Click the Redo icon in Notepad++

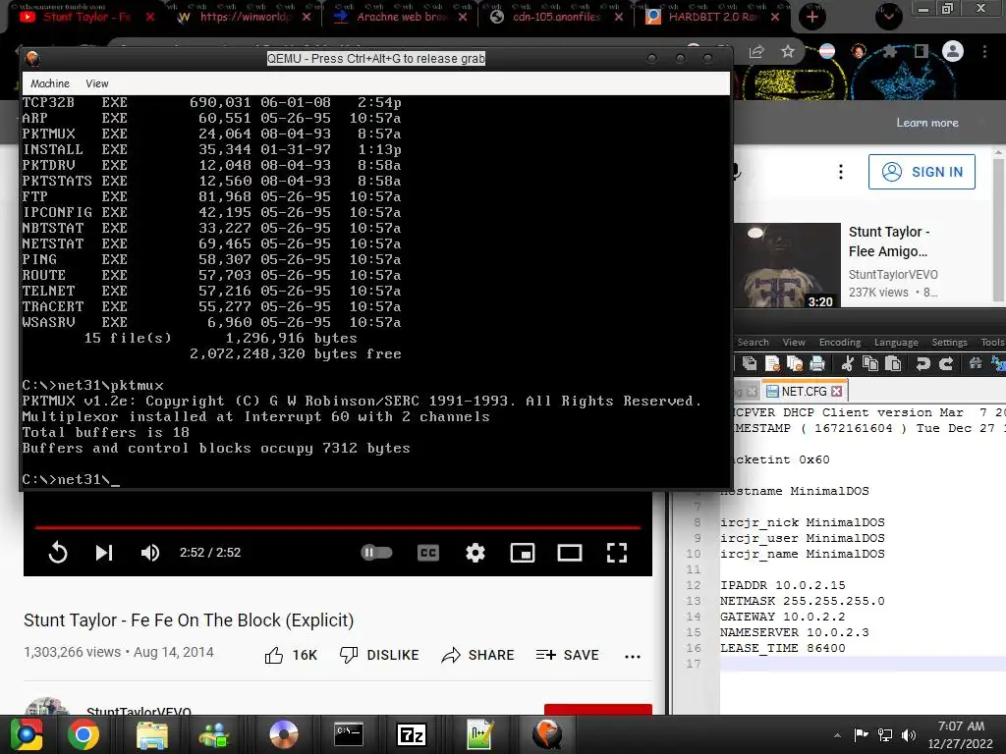[946, 364]
